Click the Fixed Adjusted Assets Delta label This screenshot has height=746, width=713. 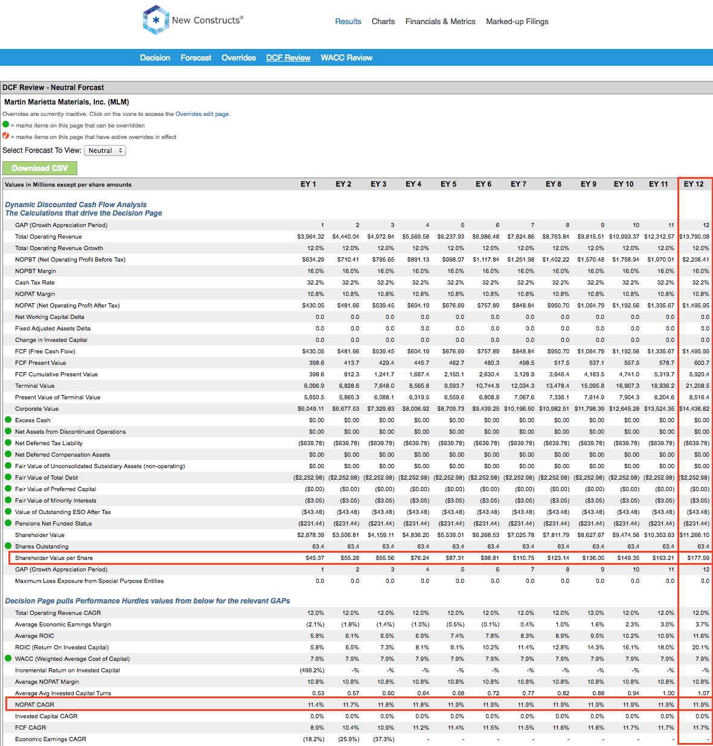pyautogui.click(x=53, y=329)
